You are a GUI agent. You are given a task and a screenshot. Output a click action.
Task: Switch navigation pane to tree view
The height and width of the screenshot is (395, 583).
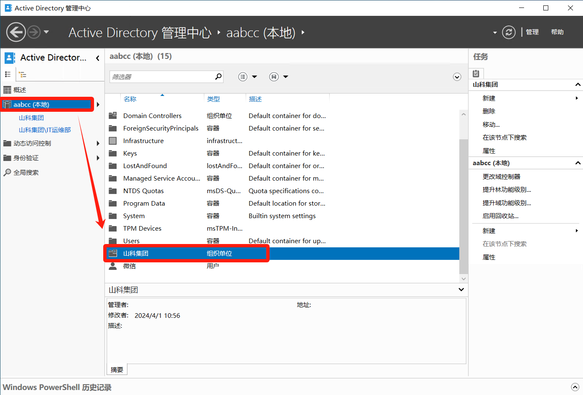point(23,75)
